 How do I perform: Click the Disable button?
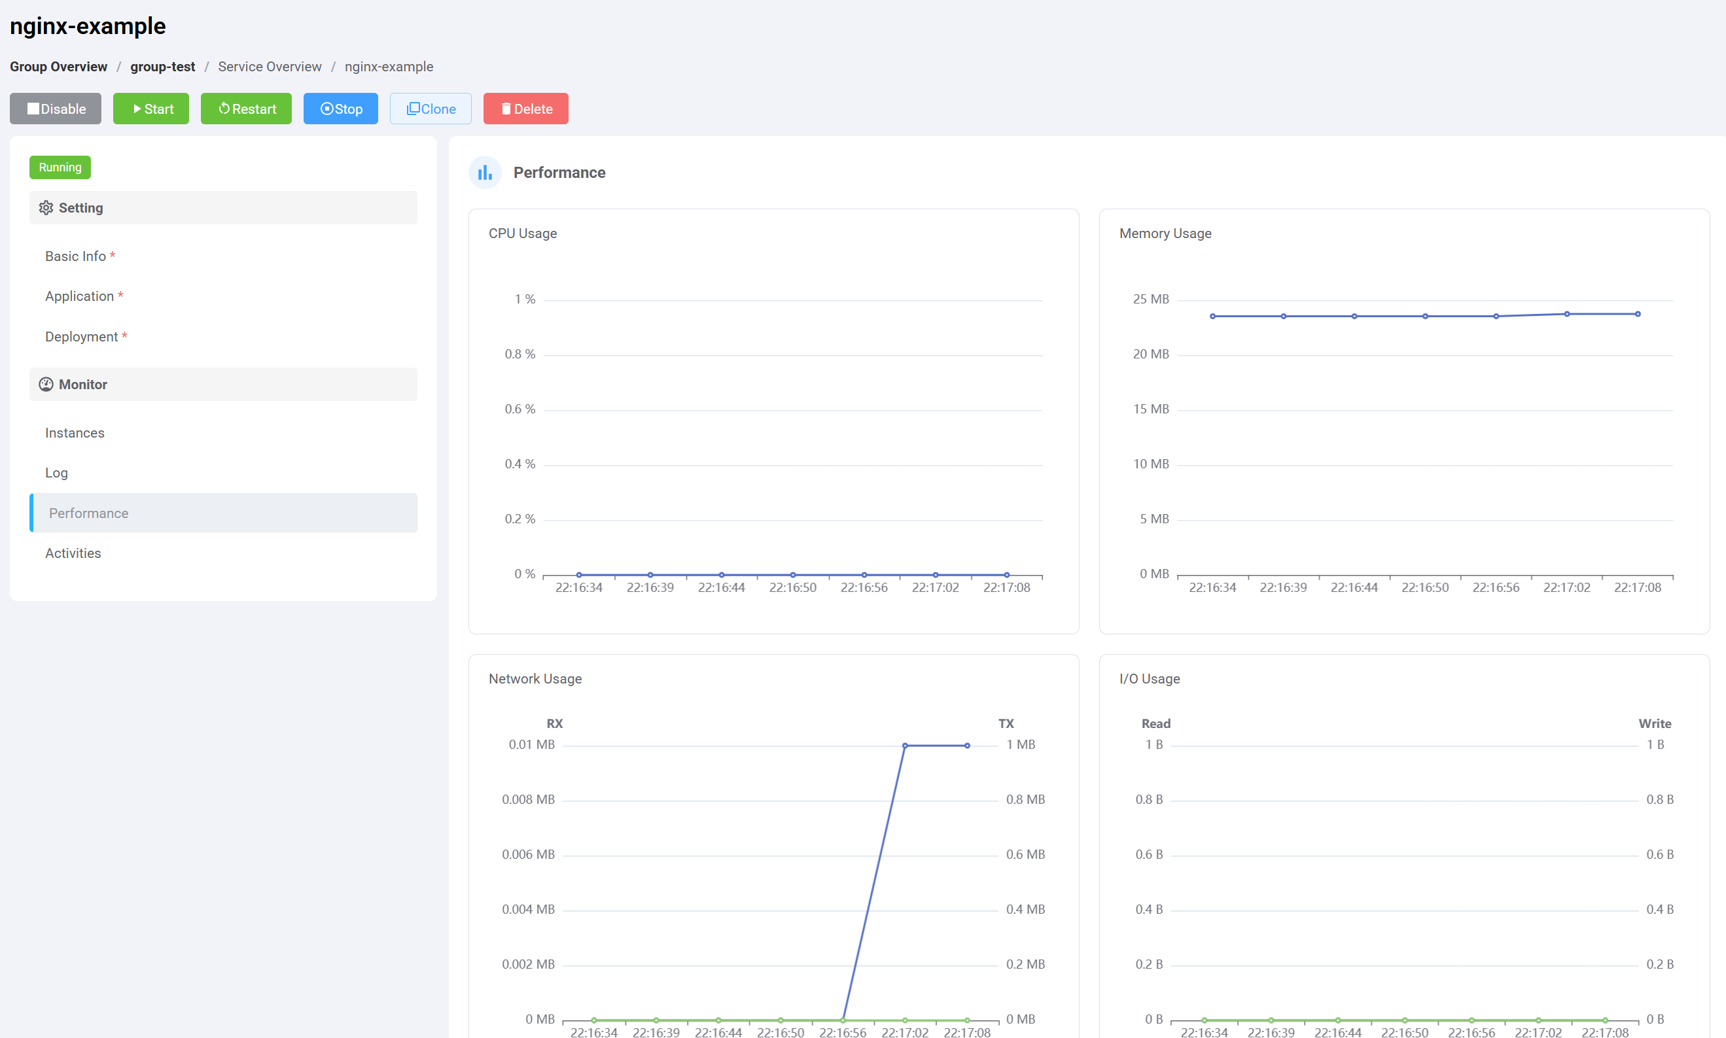pyautogui.click(x=55, y=109)
